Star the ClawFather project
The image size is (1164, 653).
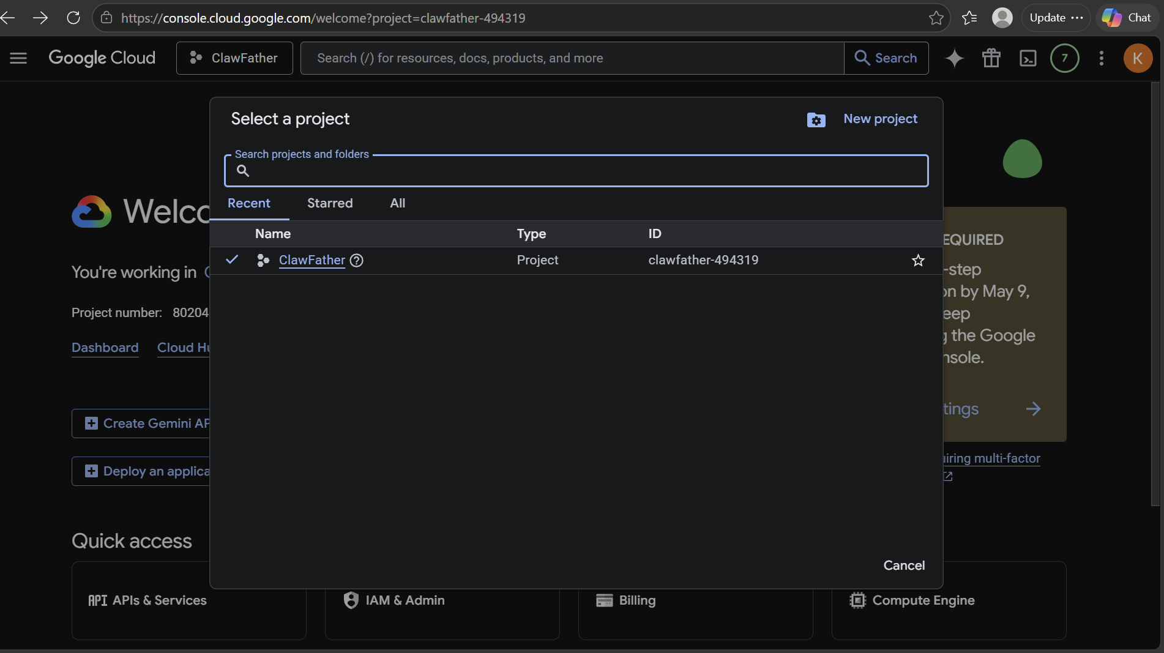coord(918,260)
